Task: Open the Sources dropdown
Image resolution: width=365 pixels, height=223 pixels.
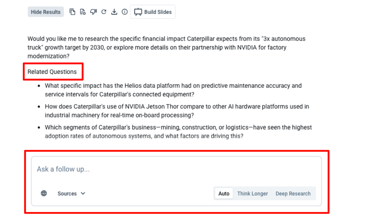Action: point(67,193)
